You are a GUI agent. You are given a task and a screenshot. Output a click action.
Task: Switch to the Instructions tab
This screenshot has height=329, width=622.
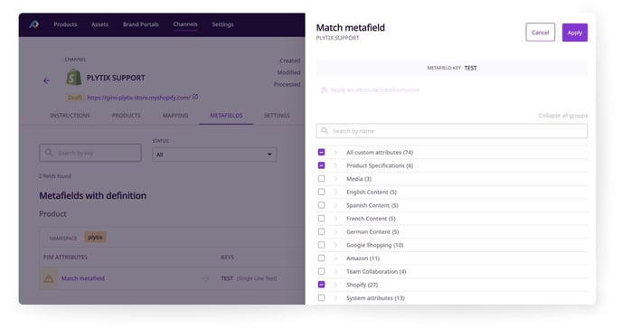click(70, 116)
